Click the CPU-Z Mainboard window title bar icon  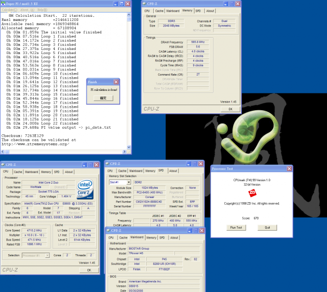[108, 230]
